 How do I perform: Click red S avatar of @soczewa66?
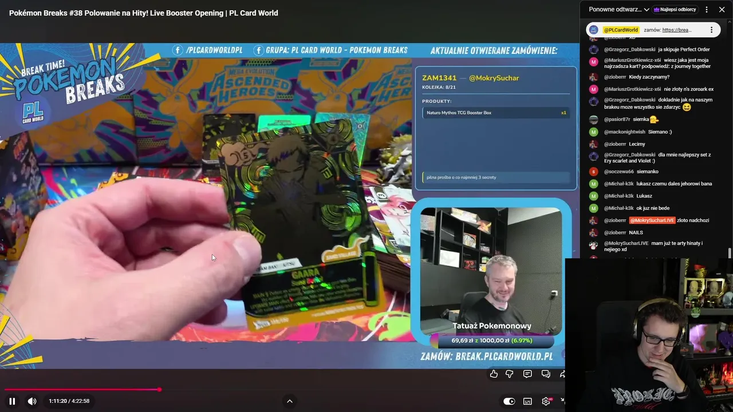coord(594,171)
